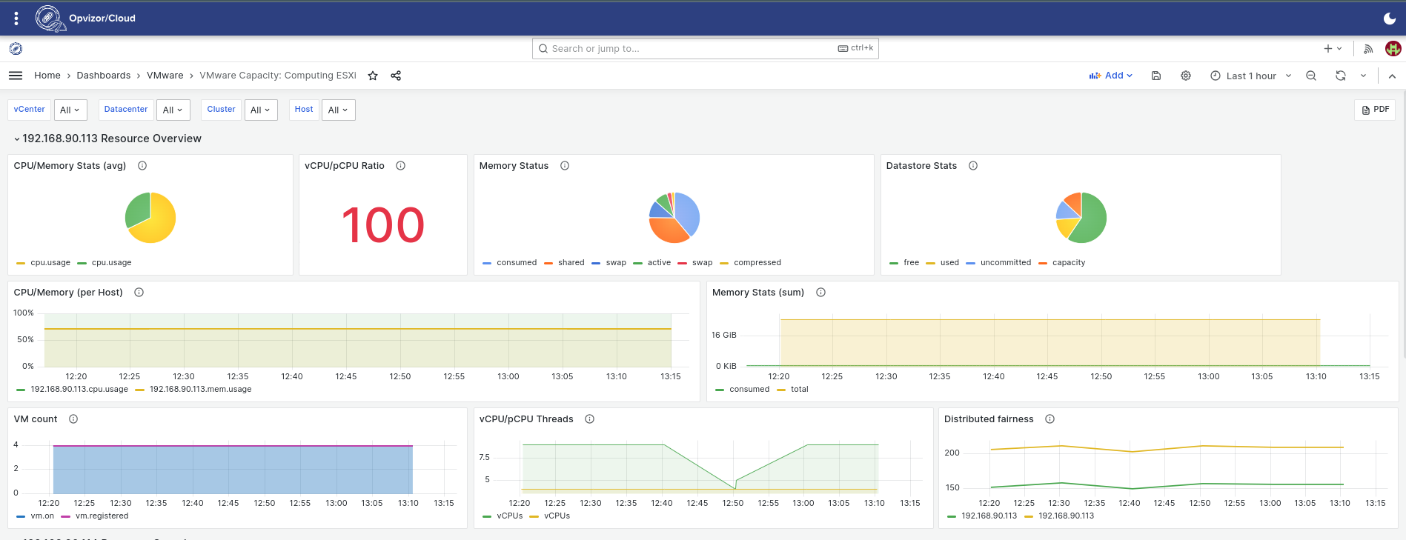The height and width of the screenshot is (540, 1406).
Task: Focus the Search or jump to field
Action: pyautogui.click(x=706, y=49)
